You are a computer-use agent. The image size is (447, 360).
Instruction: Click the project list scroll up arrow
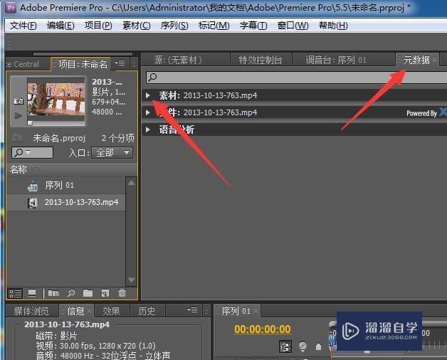click(x=131, y=183)
